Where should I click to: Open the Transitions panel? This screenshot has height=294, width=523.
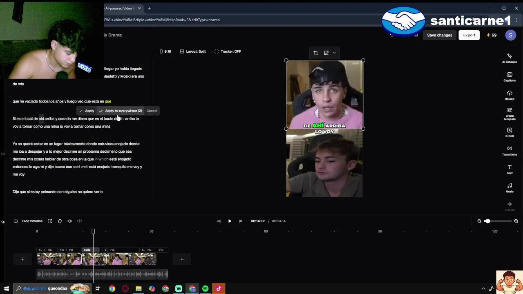(510, 151)
